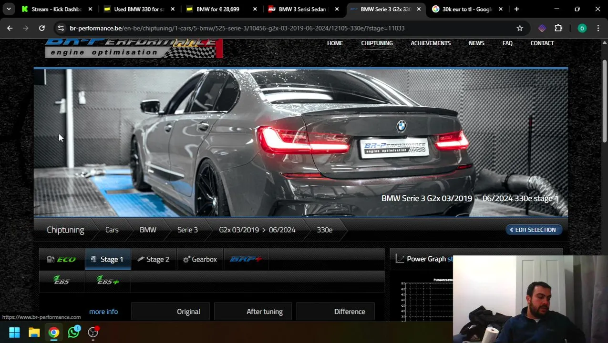608x343 pixels.
Task: Close the 30k eur to tl Google tab
Action: pos(501,9)
